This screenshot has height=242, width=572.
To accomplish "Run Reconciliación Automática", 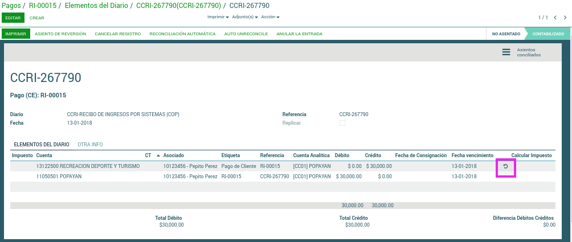I will pos(182,34).
